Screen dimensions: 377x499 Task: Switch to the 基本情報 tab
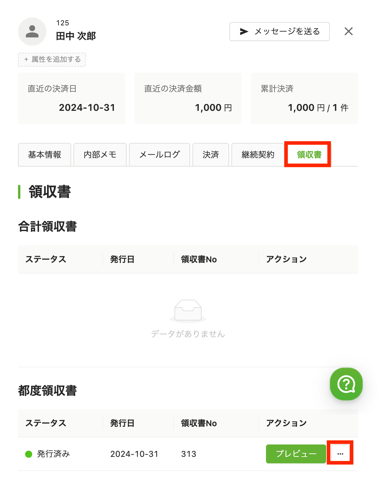click(45, 155)
